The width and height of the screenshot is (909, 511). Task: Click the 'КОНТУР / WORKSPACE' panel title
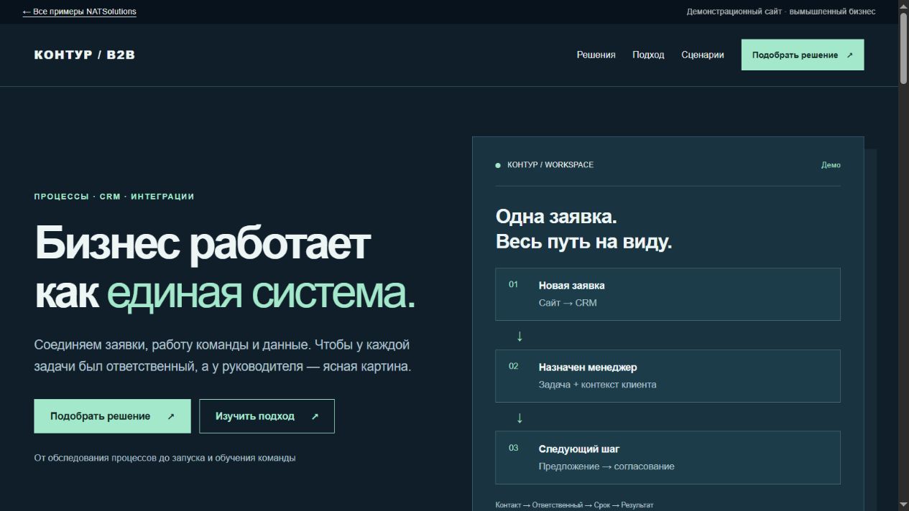[550, 165]
